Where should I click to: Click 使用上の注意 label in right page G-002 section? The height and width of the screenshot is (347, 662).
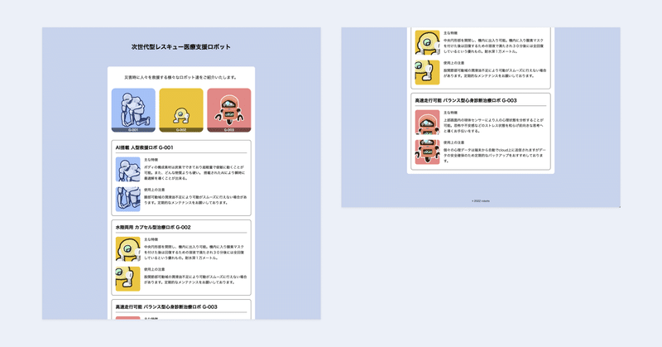(453, 63)
